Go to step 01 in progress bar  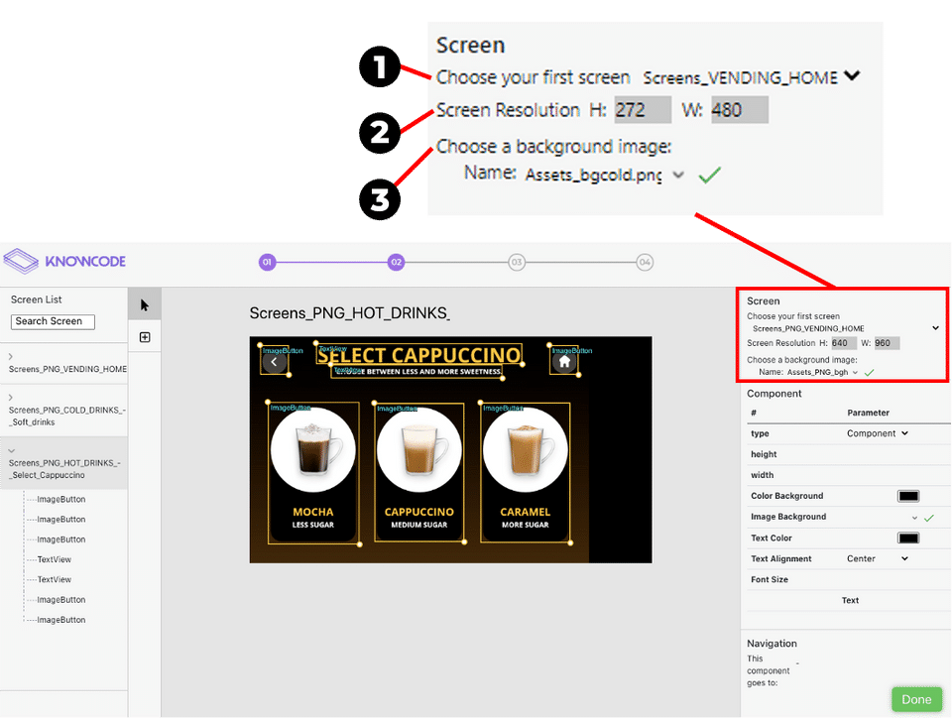267,263
